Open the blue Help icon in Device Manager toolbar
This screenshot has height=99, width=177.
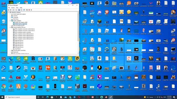19,10
